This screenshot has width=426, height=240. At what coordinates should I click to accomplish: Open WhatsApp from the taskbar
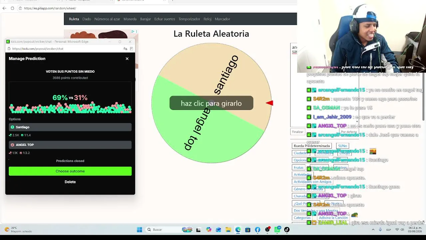[x=277, y=230]
